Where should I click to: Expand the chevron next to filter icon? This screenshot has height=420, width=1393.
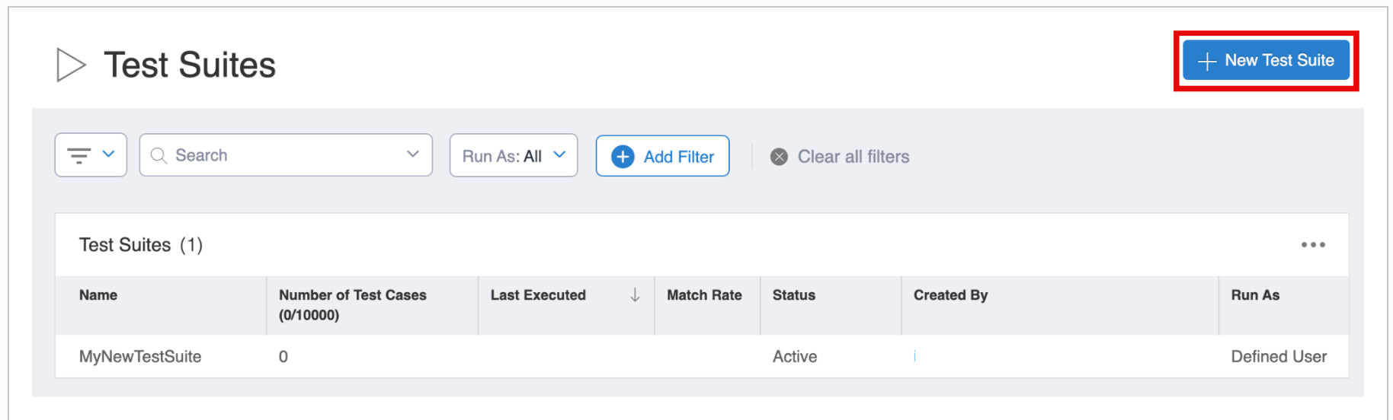click(108, 154)
